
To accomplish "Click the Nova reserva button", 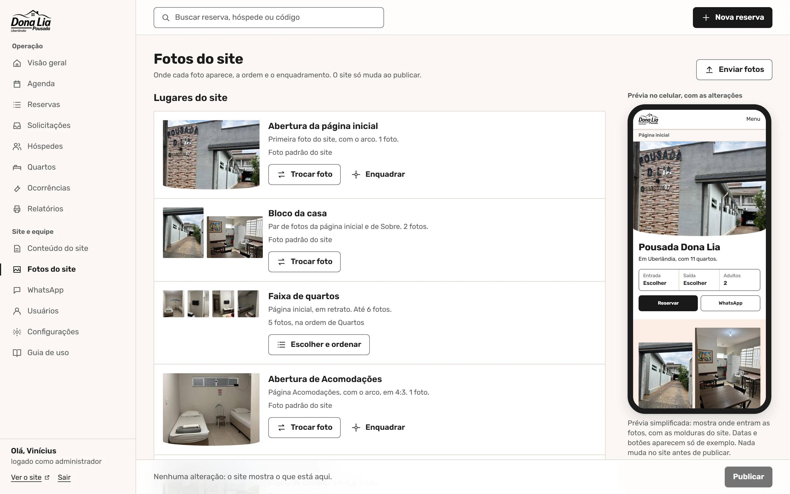I will click(x=732, y=18).
